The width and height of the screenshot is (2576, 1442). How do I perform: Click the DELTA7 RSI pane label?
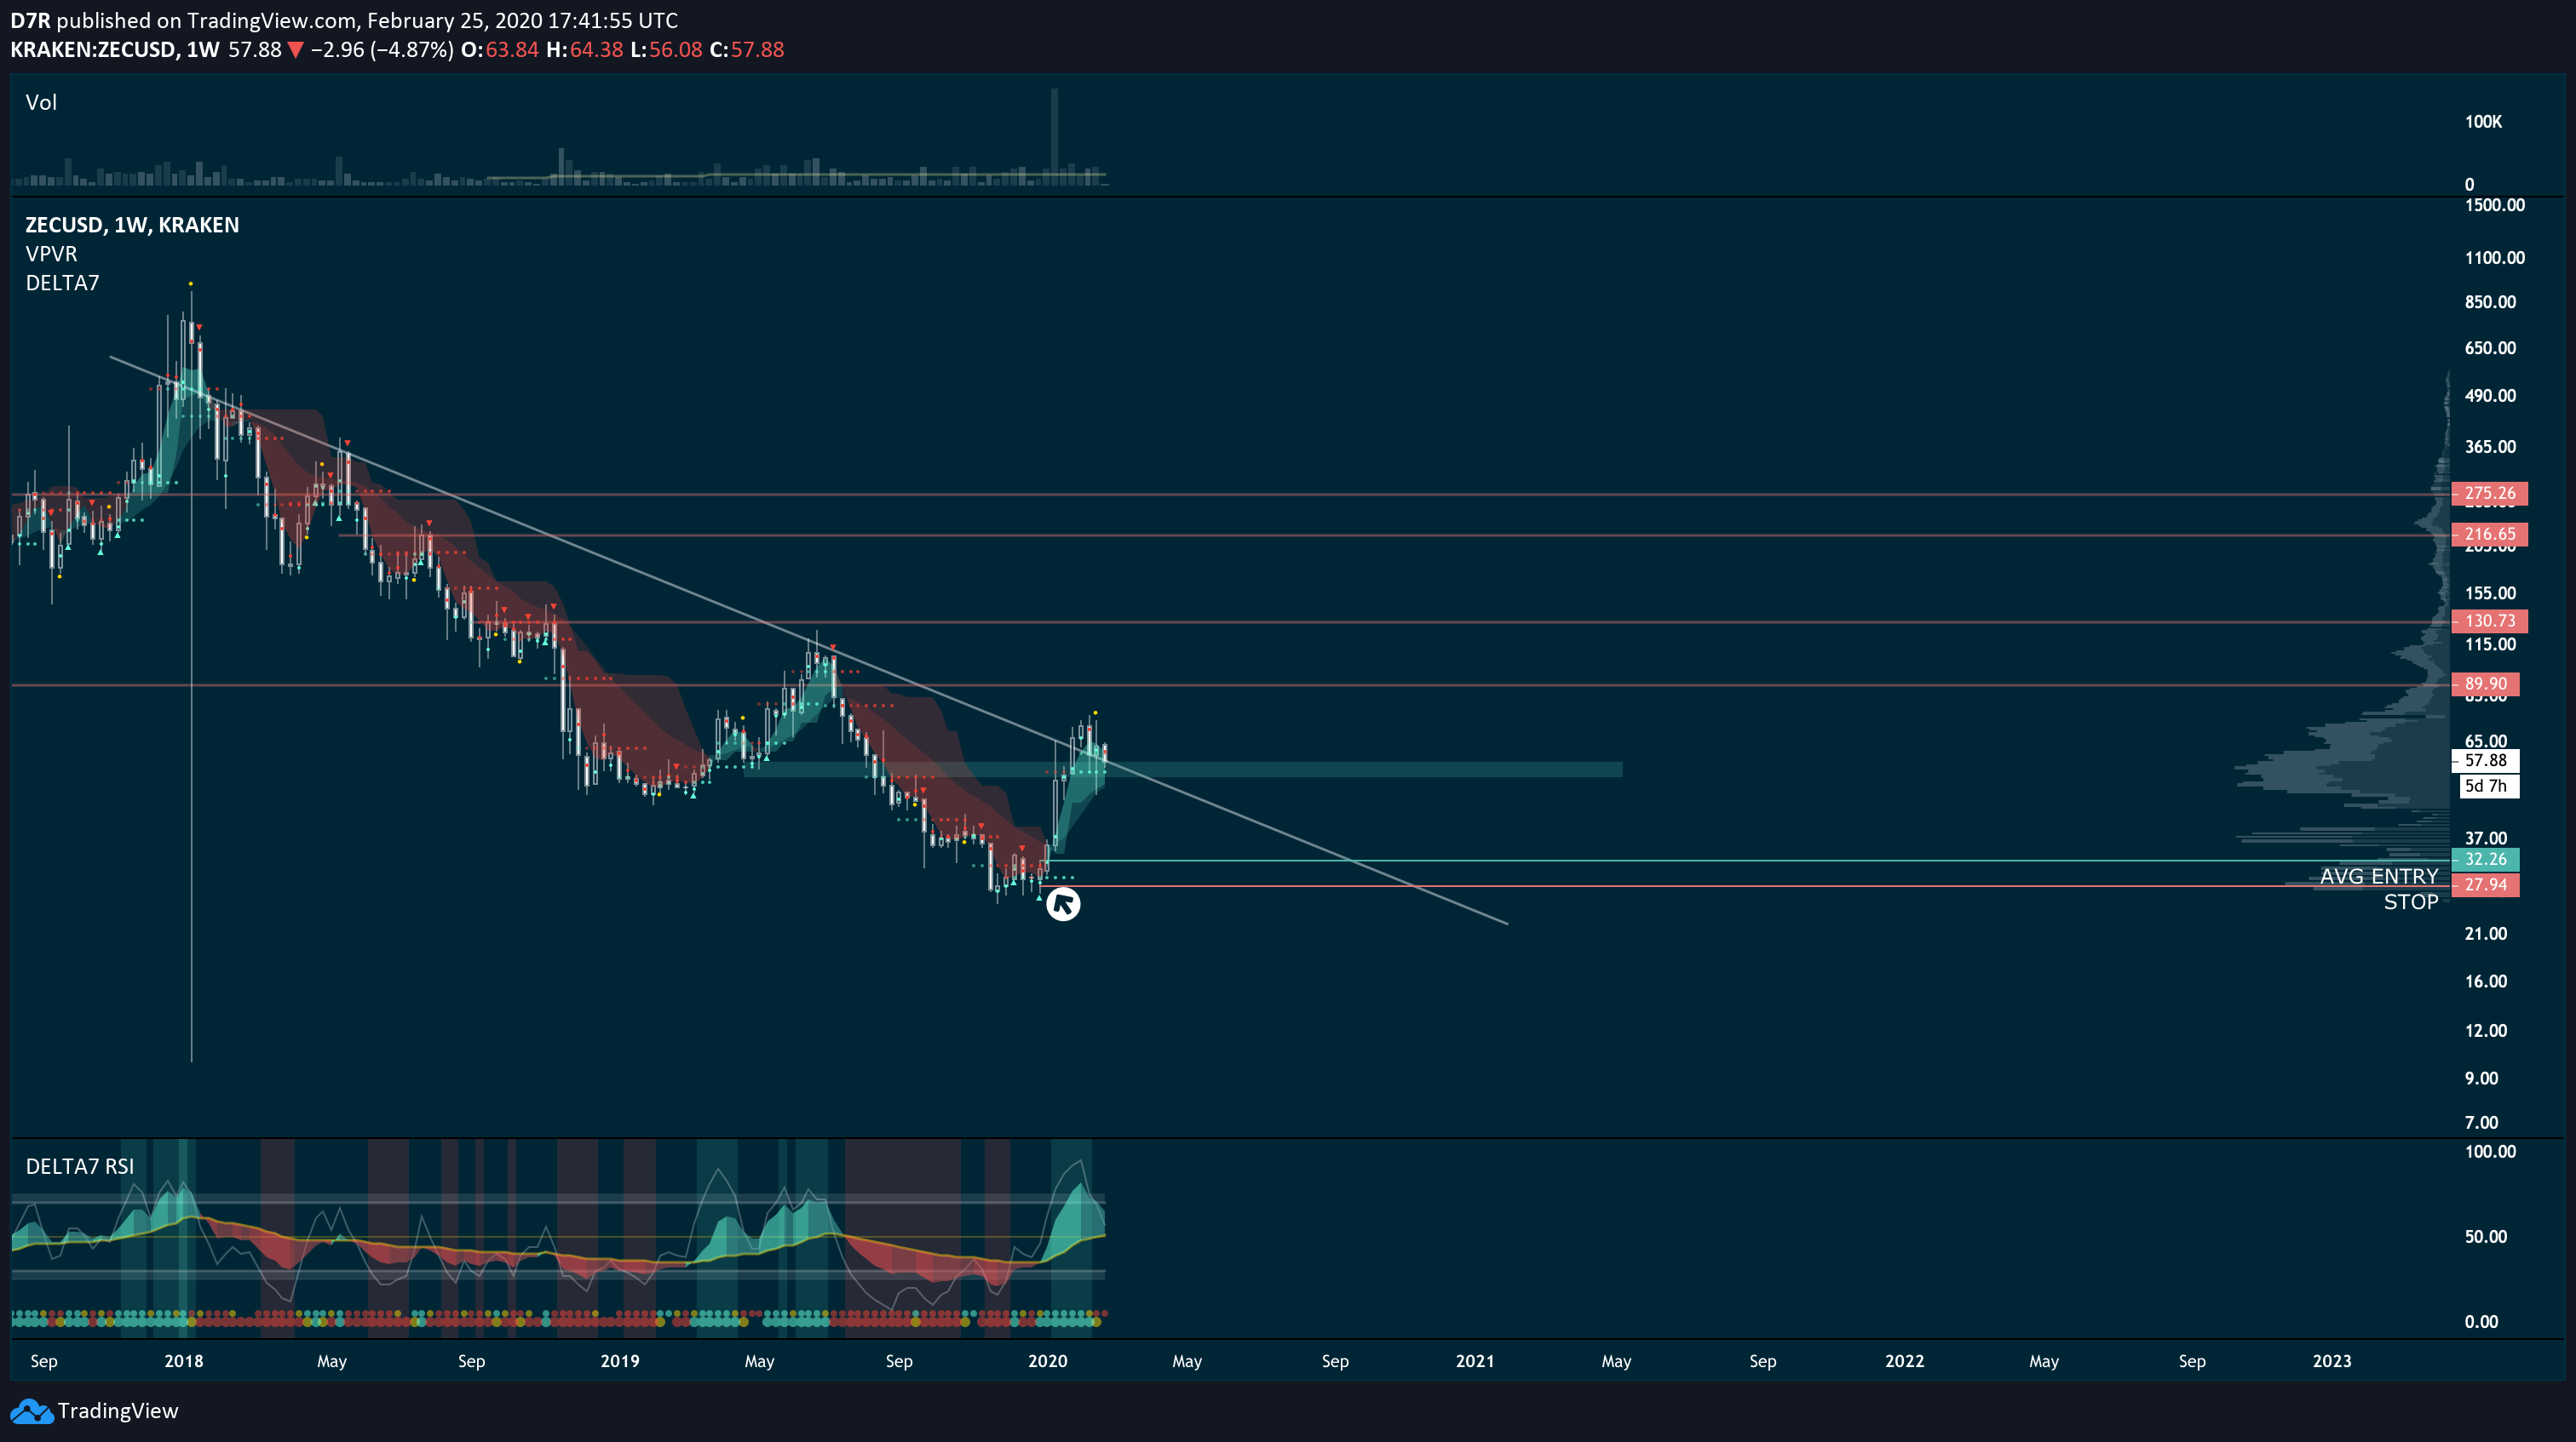(x=79, y=1166)
